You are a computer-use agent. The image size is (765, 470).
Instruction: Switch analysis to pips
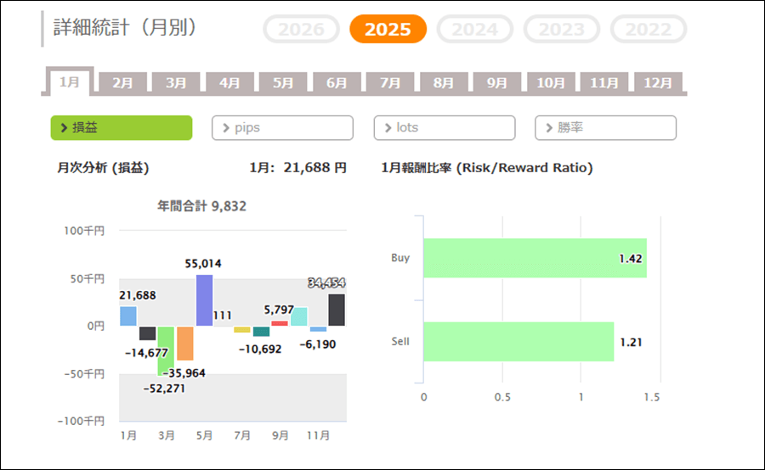point(282,128)
